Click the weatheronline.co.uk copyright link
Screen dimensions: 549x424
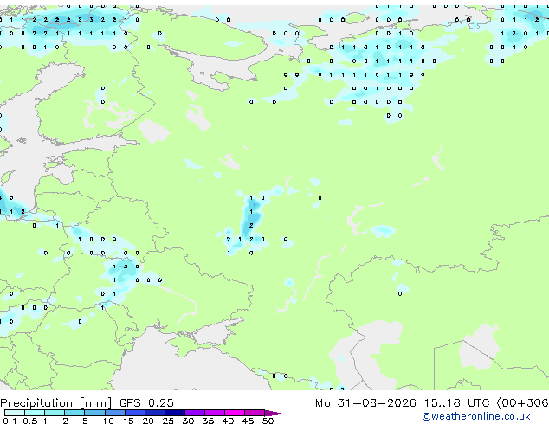point(476,416)
